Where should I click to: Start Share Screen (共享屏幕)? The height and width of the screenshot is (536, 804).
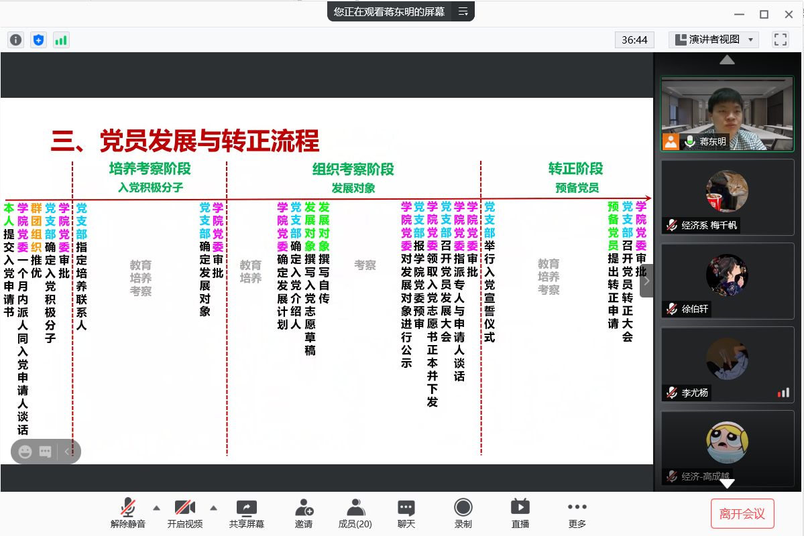[x=246, y=513]
